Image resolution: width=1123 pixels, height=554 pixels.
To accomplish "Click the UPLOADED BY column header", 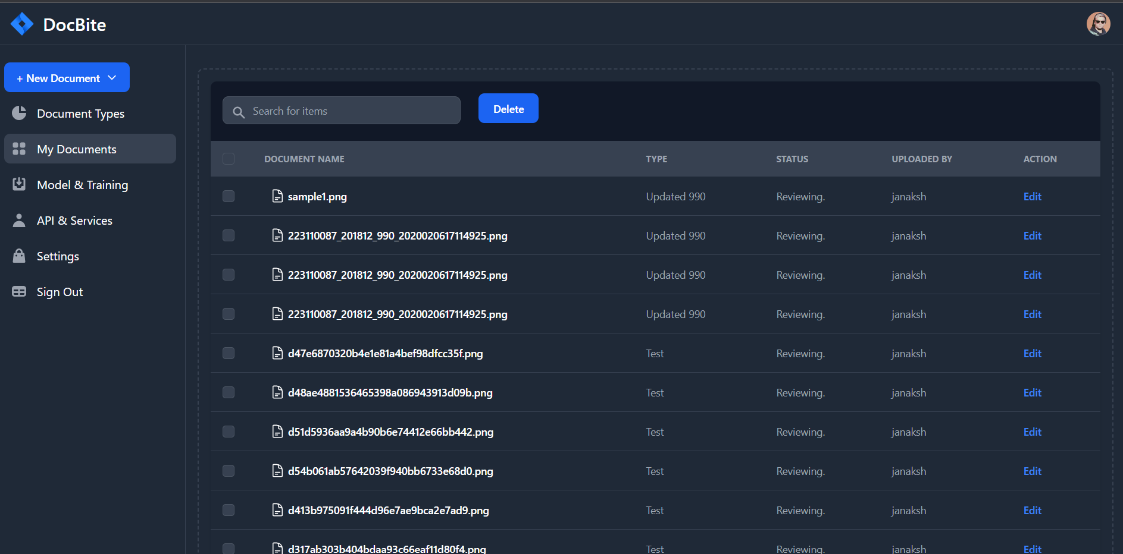I will (x=922, y=159).
